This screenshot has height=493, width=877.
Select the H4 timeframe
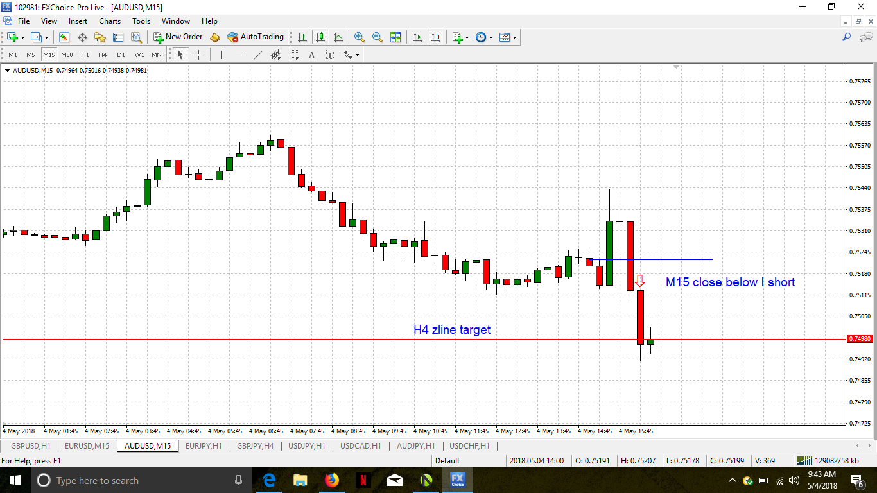click(x=103, y=55)
